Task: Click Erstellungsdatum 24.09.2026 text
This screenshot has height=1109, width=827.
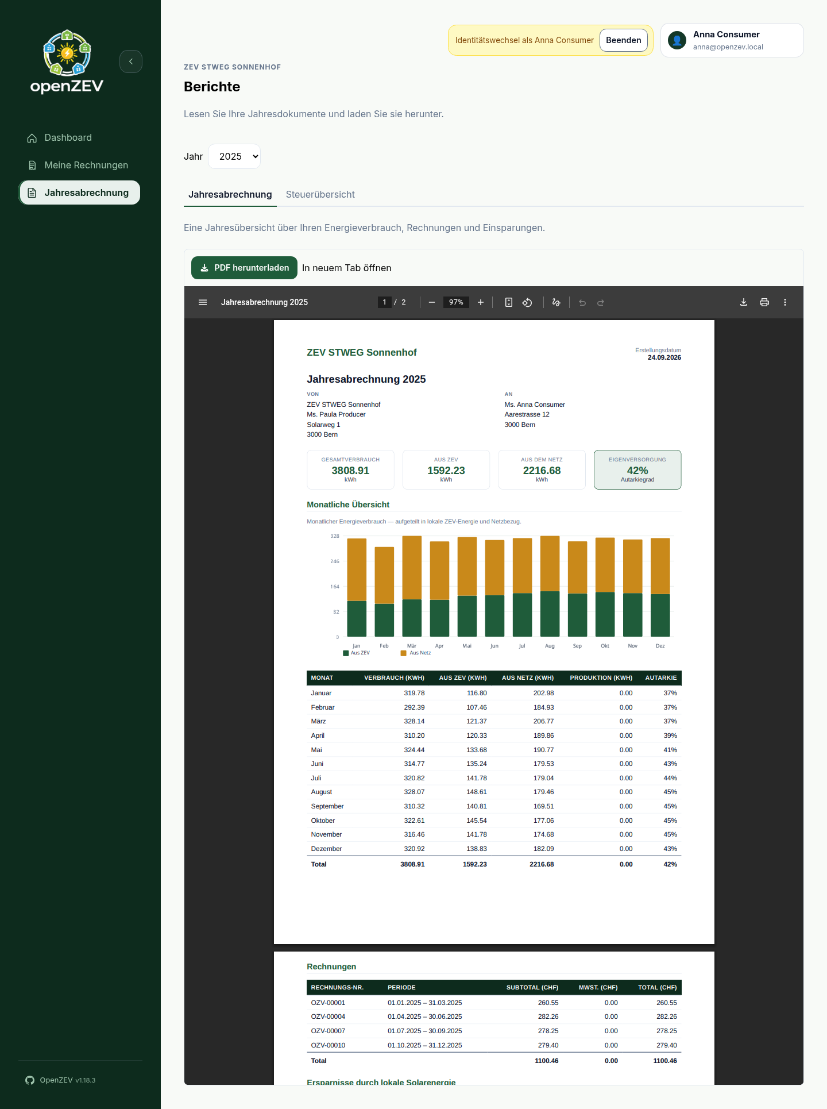Action: (658, 354)
